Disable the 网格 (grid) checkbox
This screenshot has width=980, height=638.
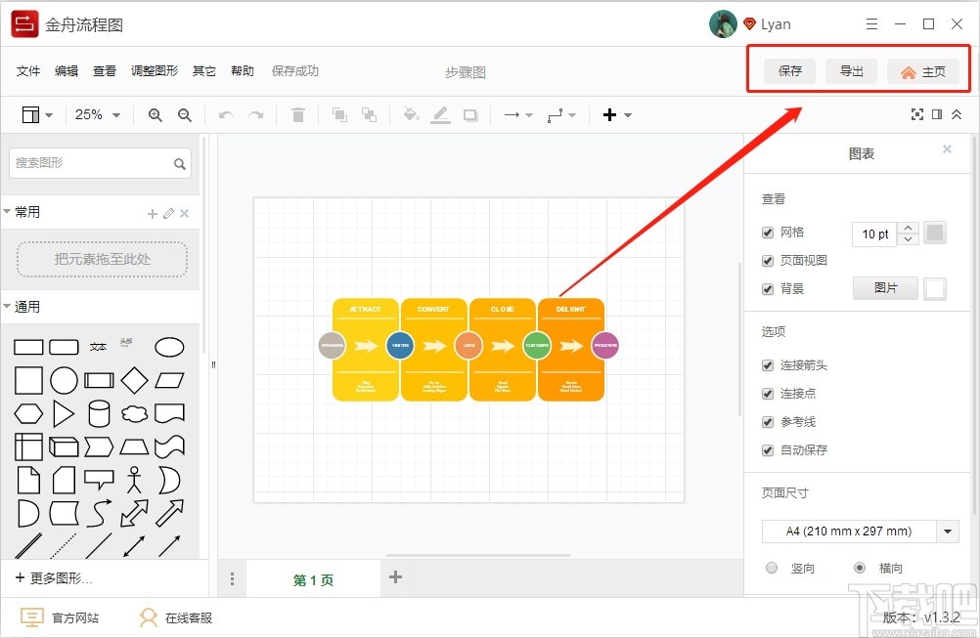click(768, 233)
